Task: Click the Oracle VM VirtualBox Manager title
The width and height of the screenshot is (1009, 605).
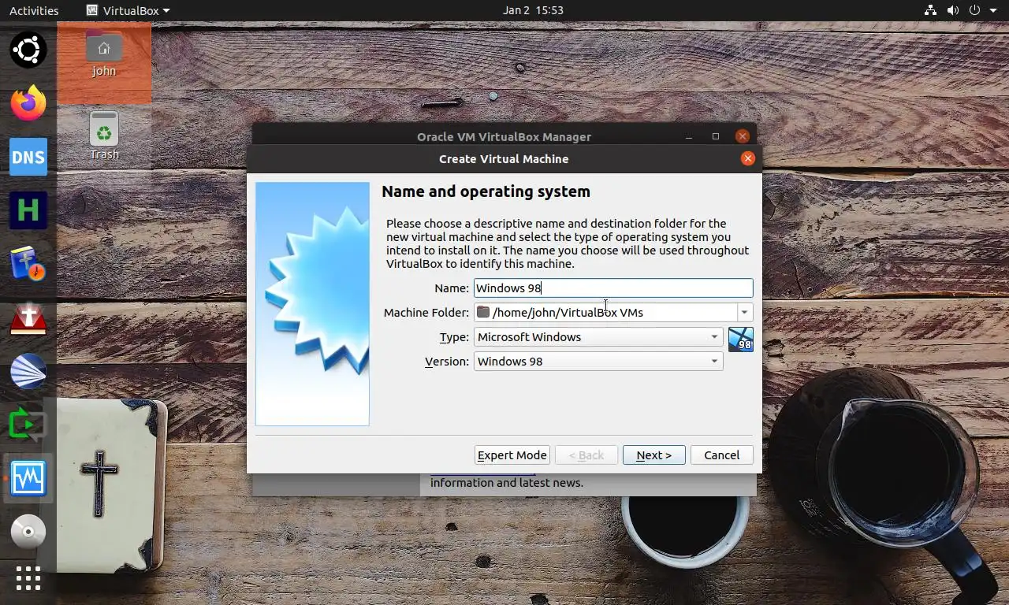Action: pos(504,137)
